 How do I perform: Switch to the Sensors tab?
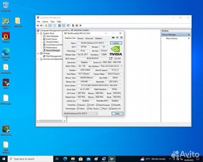[80, 38]
